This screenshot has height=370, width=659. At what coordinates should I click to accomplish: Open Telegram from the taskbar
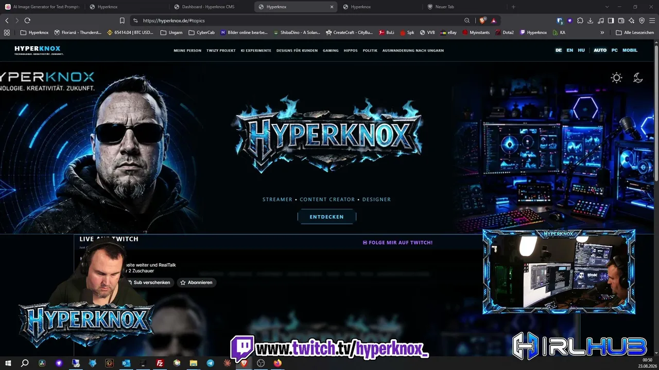pyautogui.click(x=211, y=363)
